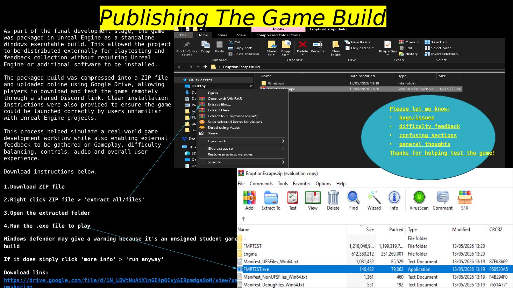
Task: Select the FMPTEST.exe row in WinRAR
Action: [375, 269]
